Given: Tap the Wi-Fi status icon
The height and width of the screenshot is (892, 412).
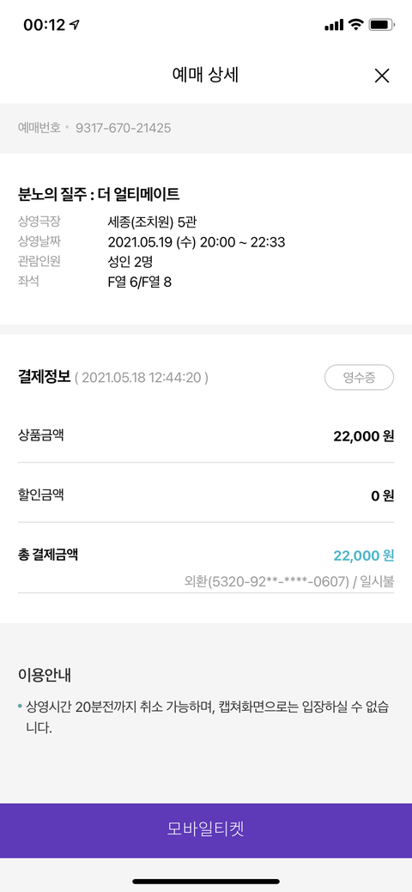Looking at the screenshot, I should coord(356,24).
